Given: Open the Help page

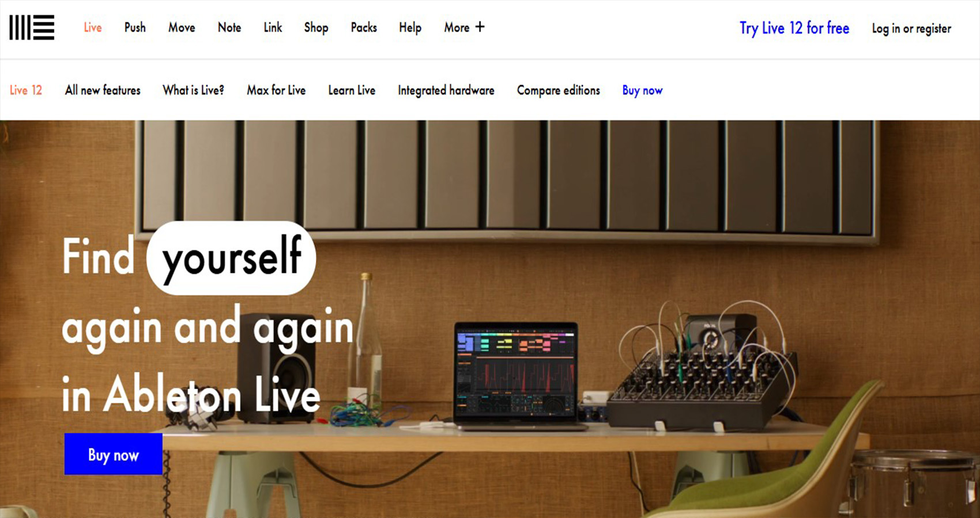Looking at the screenshot, I should 410,28.
